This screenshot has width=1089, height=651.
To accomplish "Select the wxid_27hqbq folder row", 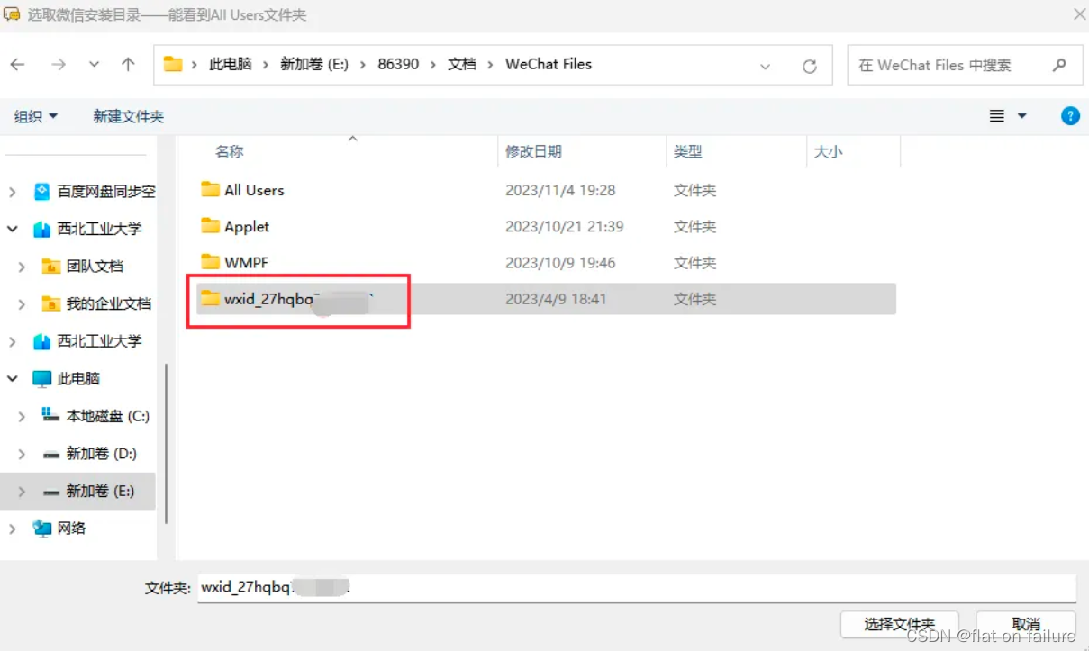I will coord(546,299).
